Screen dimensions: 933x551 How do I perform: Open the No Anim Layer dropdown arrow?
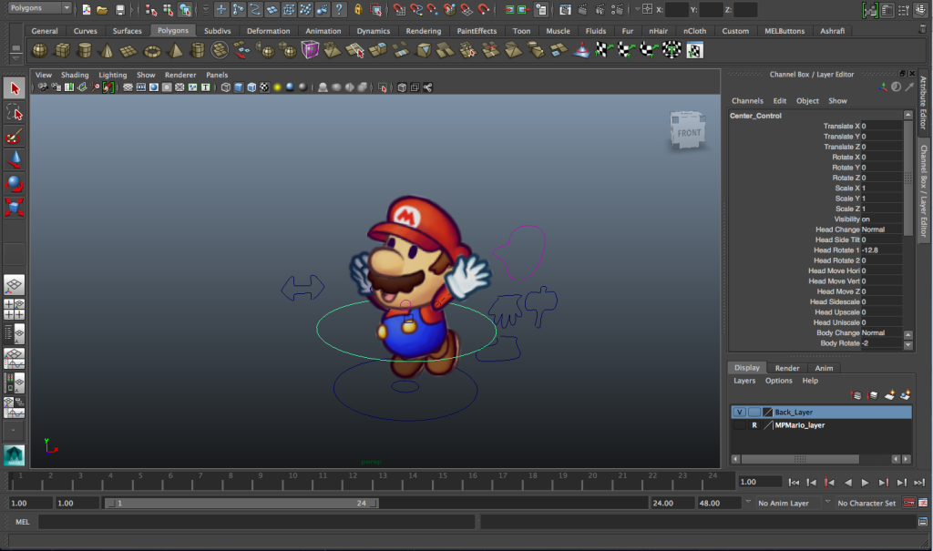pos(748,503)
